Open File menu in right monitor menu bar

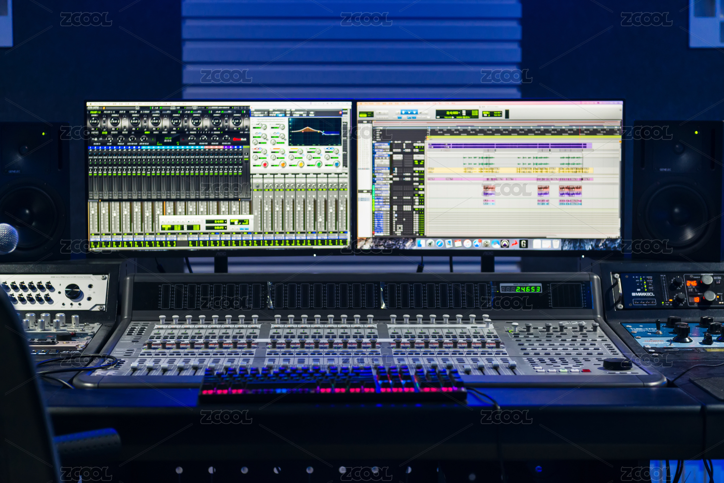[x=379, y=103]
